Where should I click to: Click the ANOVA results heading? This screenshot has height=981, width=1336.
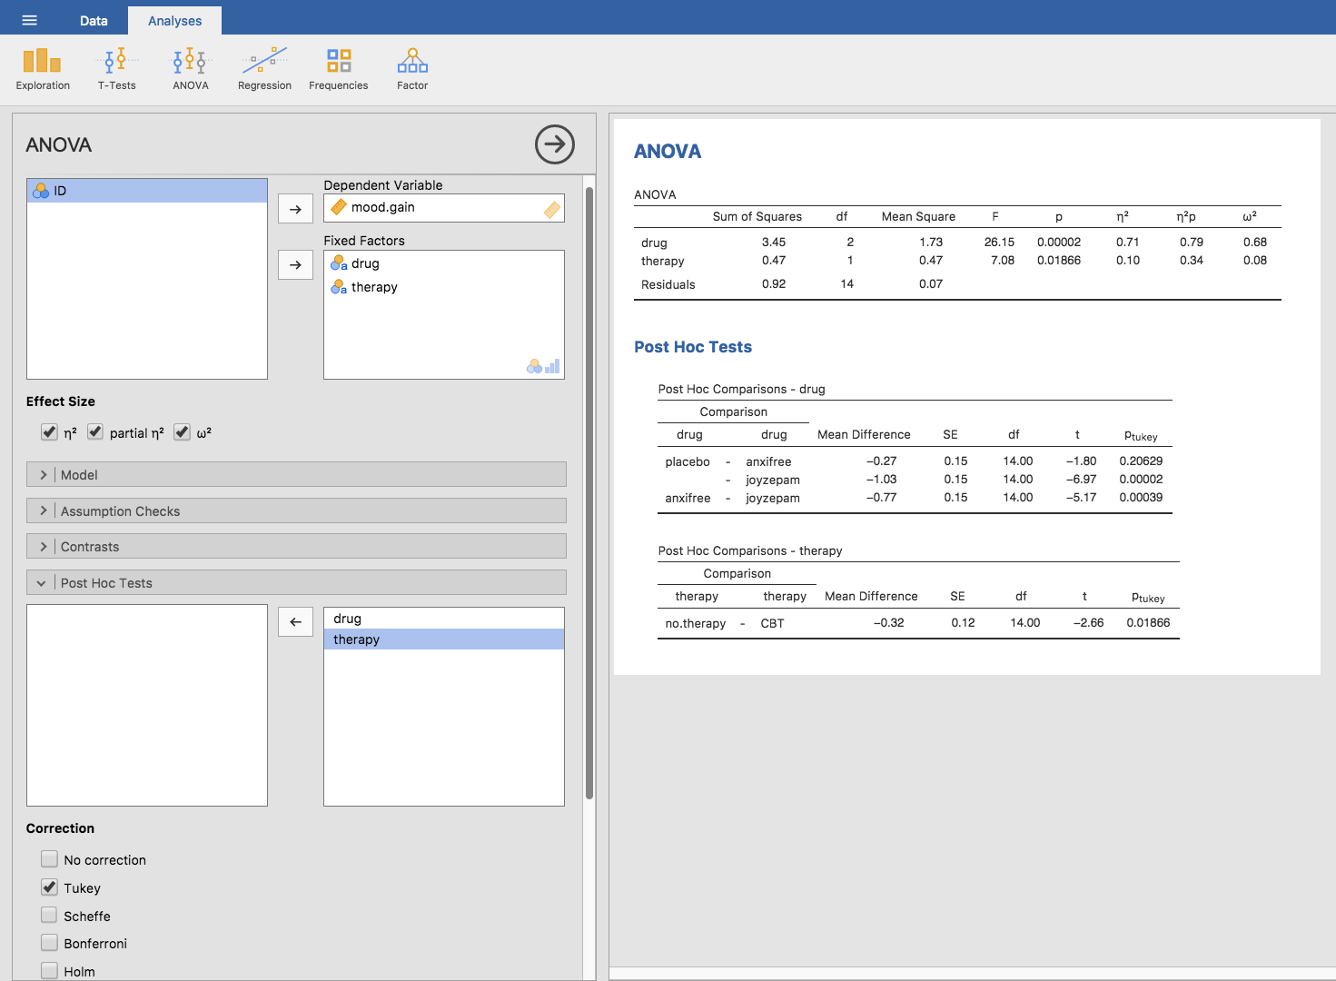pos(668,152)
